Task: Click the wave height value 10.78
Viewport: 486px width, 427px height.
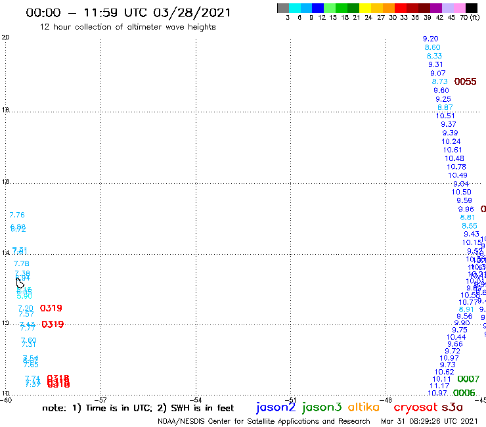Action: [x=456, y=167]
